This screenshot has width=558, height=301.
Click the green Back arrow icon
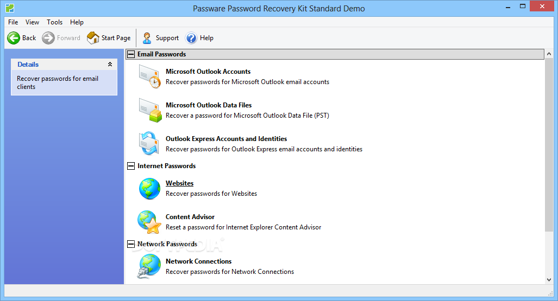(x=14, y=38)
